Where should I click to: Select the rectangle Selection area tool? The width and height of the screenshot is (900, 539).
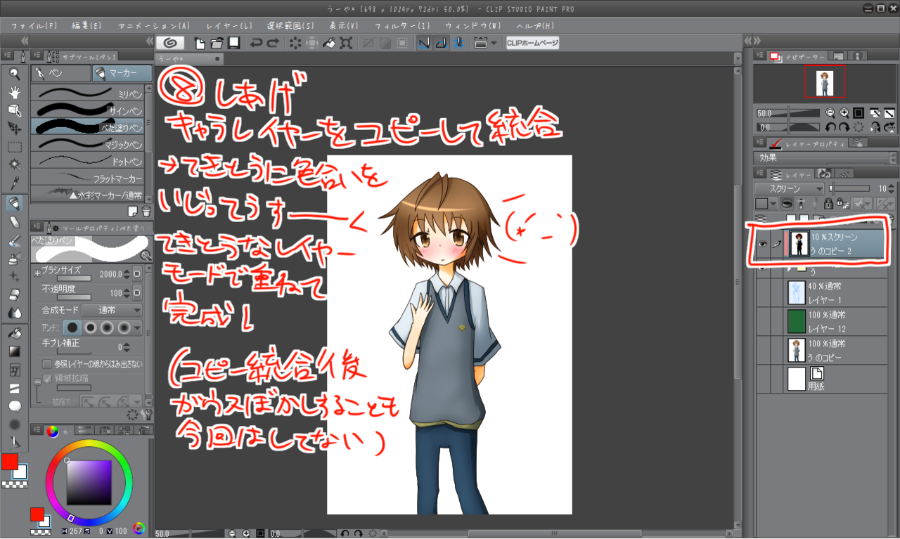pyautogui.click(x=14, y=147)
